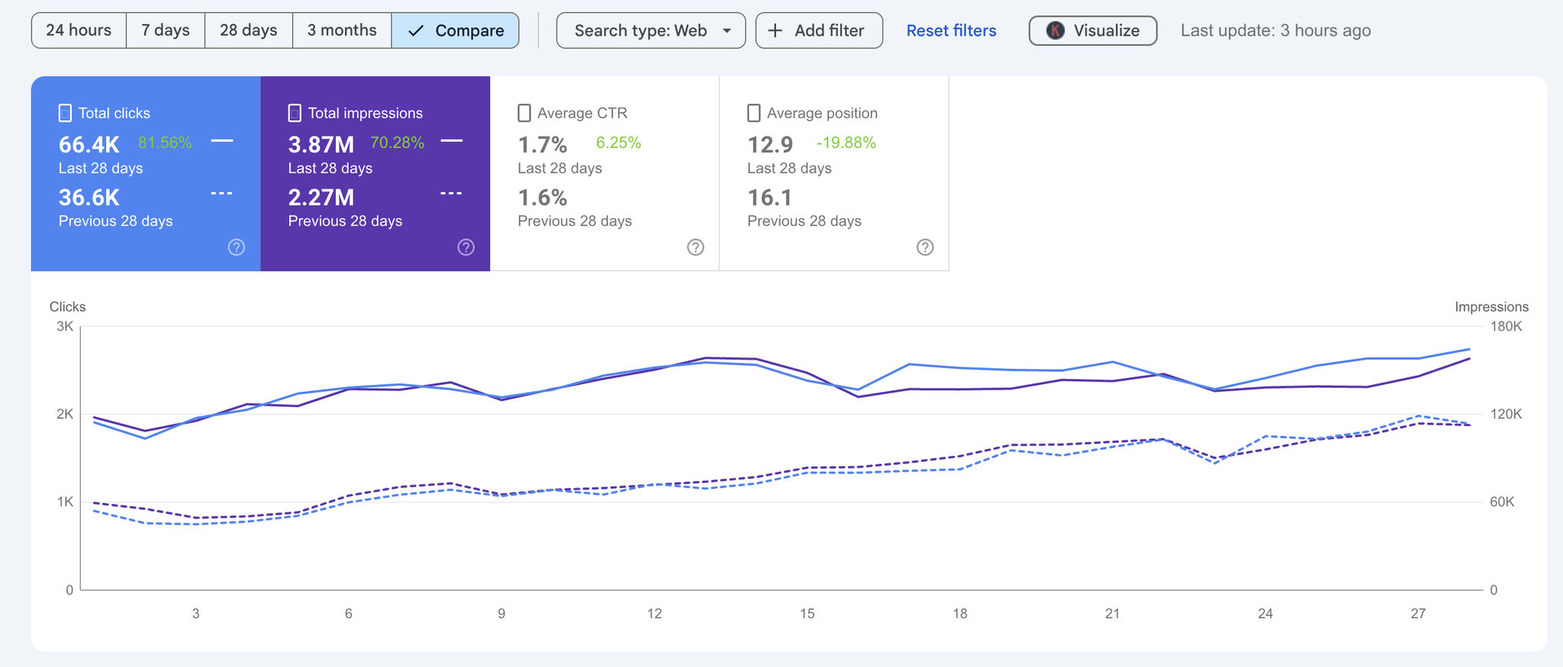The height and width of the screenshot is (667, 1563).
Task: Click the Reset filters link
Action: 951,30
